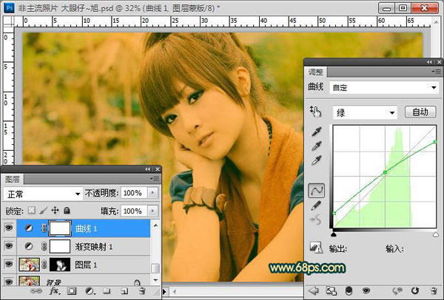Hide the 背景 layer
444x300 pixels.
tap(9, 282)
